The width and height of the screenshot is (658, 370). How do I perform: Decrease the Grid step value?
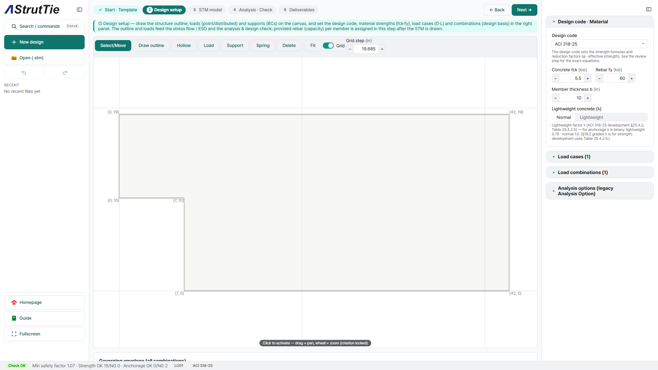[x=350, y=49]
